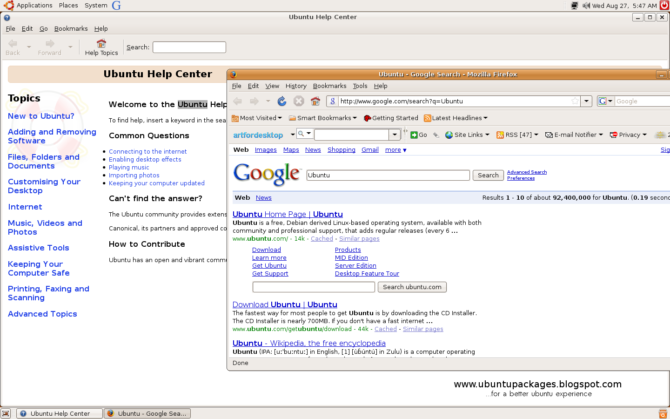Open the Desktop Feature Tour link
670x419 pixels.
[367, 274]
